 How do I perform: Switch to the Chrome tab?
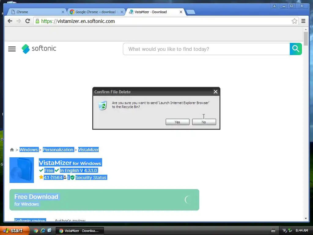37,12
